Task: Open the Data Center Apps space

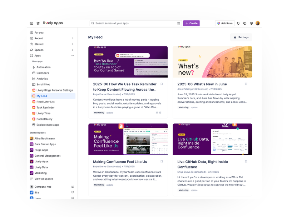Action: tap(52, 144)
